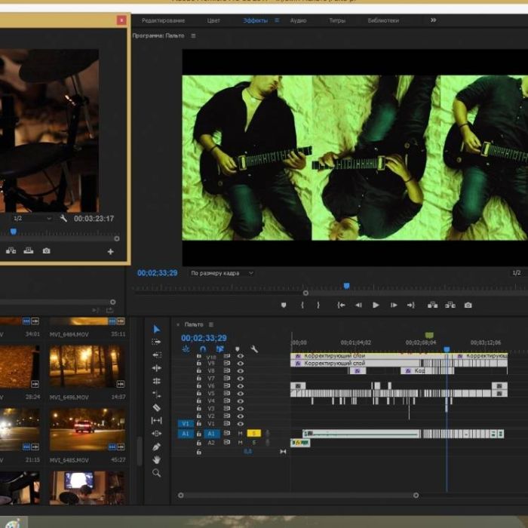Open the Титры workspace
This screenshot has width=528, height=528.
(x=337, y=20)
